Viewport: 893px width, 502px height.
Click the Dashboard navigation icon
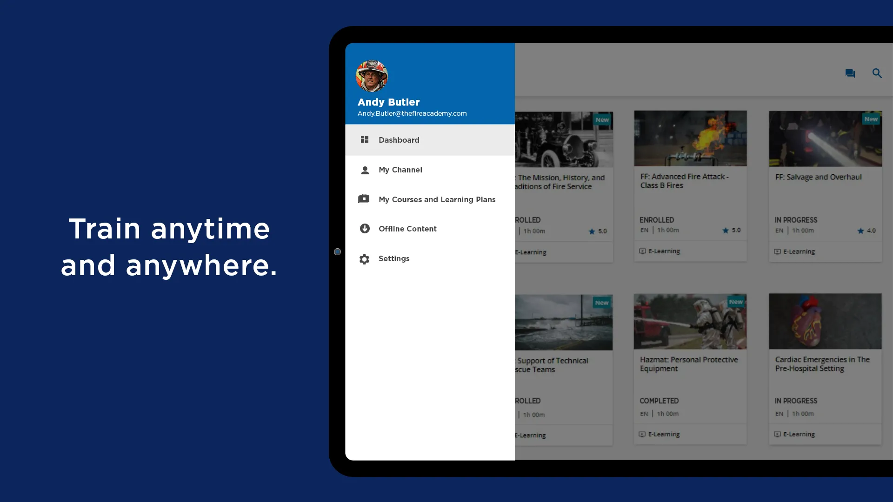pyautogui.click(x=365, y=139)
